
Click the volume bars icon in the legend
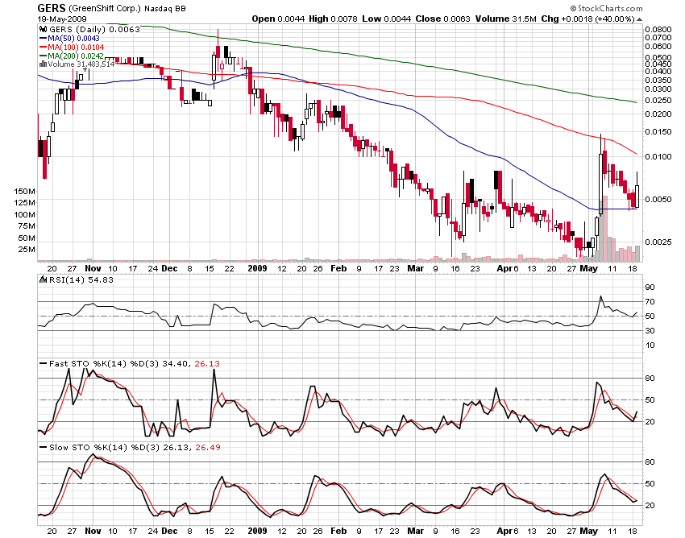pyautogui.click(x=44, y=64)
